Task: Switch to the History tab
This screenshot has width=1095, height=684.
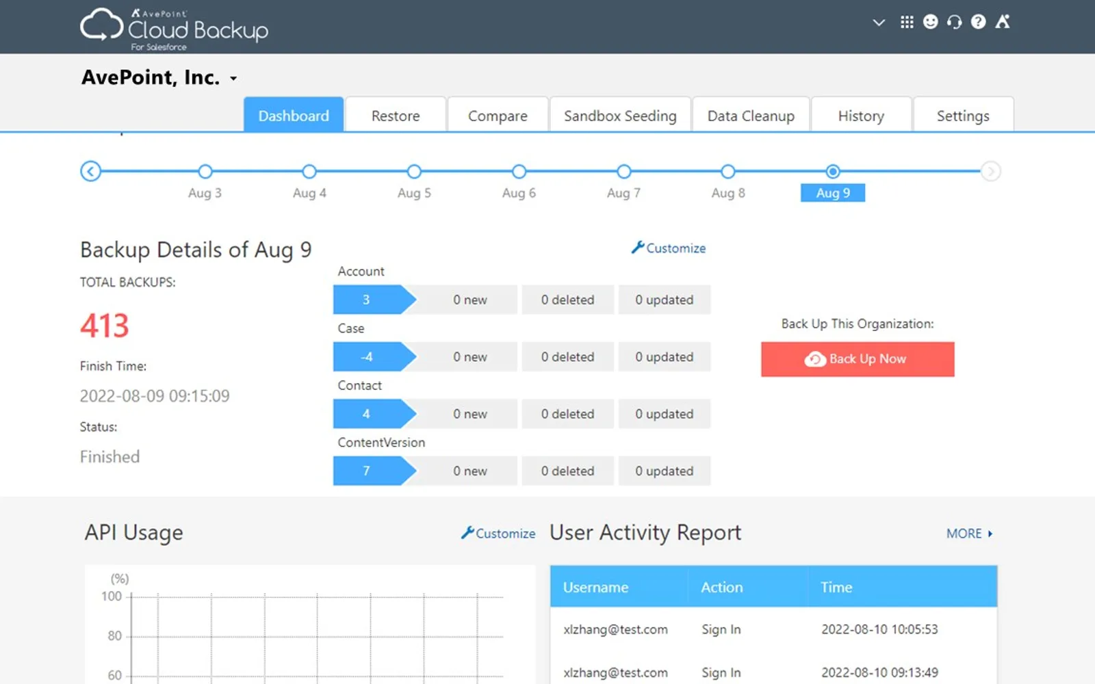Action: pos(861,116)
